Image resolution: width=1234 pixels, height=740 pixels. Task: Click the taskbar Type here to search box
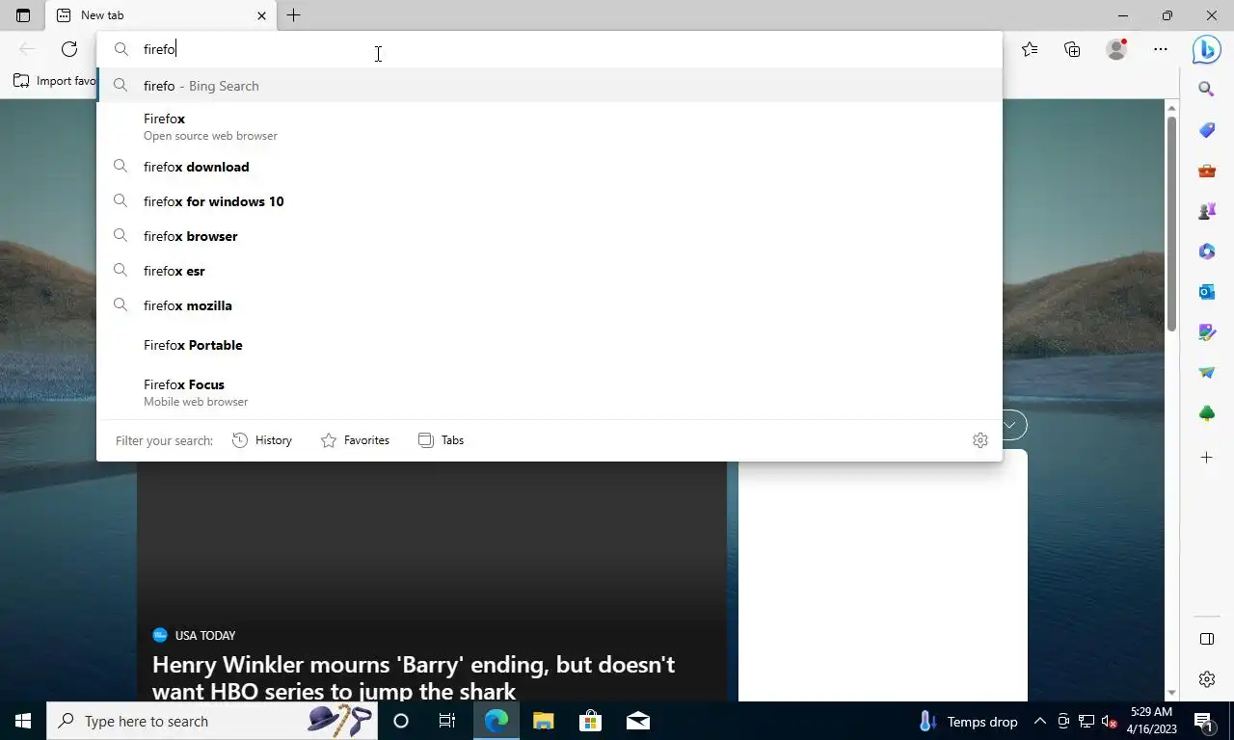212,721
